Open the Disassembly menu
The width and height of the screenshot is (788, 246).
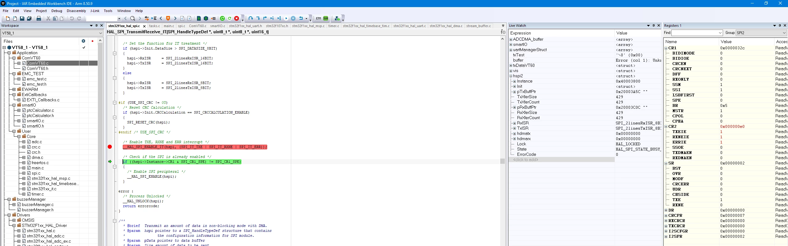click(x=76, y=11)
